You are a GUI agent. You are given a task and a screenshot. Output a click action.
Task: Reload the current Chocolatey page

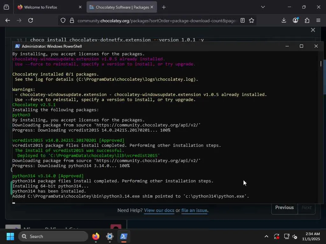tap(31, 20)
